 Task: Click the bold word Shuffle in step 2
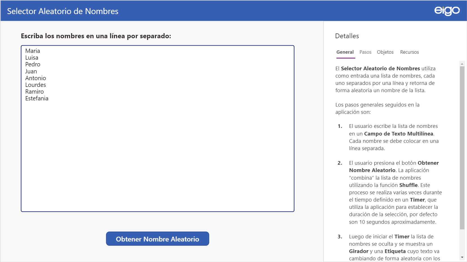pyautogui.click(x=408, y=185)
